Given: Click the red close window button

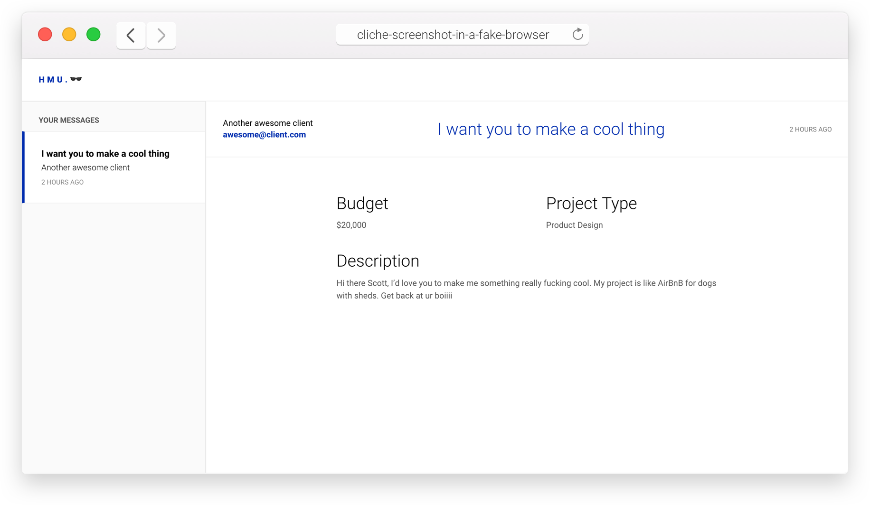Looking at the screenshot, I should point(45,35).
